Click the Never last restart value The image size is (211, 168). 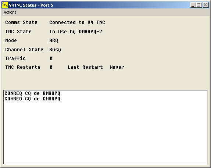point(117,67)
